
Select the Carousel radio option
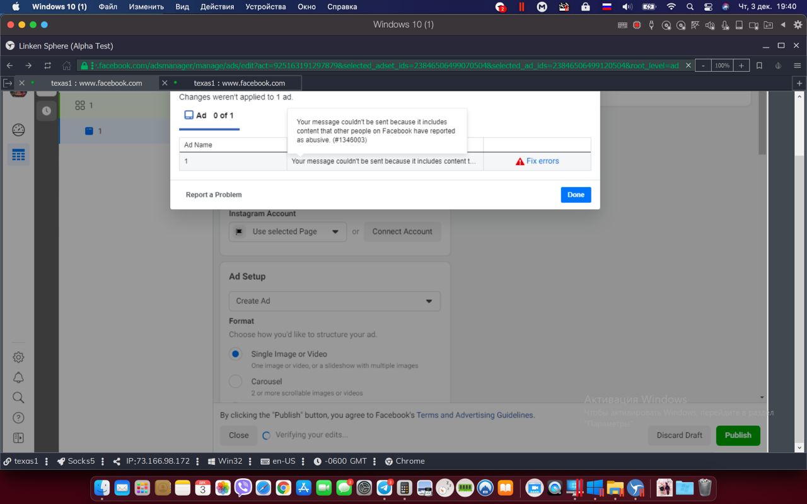point(235,381)
